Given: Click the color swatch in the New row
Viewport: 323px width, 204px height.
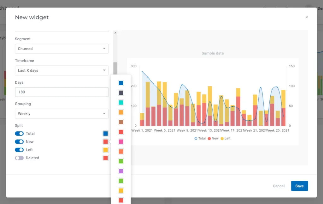Looking at the screenshot, I should (x=105, y=142).
